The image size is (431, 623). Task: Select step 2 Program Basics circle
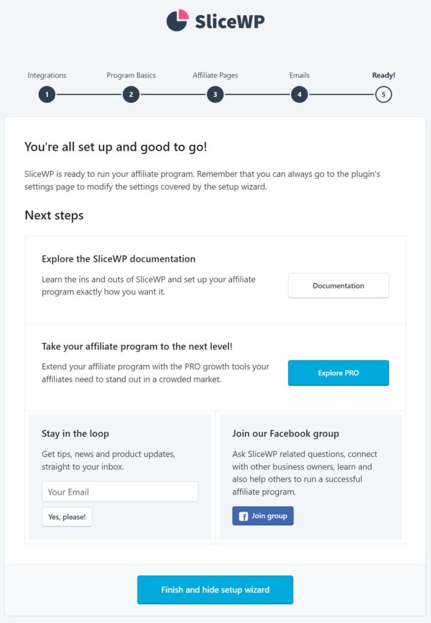(x=131, y=94)
